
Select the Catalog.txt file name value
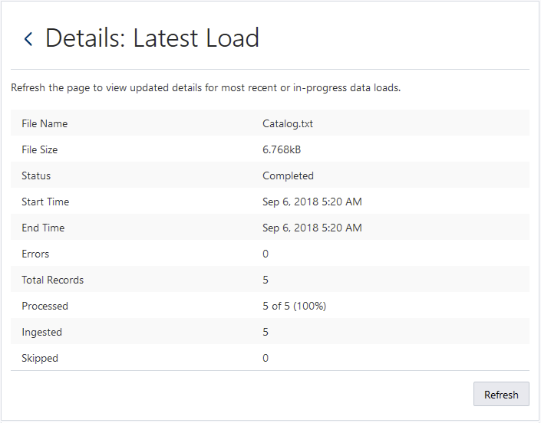point(288,123)
